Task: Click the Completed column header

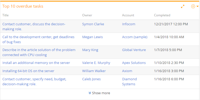Action: point(162,15)
